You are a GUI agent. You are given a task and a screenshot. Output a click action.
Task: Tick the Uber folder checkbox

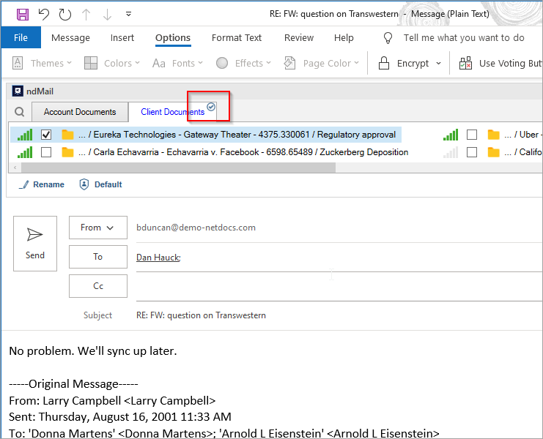click(x=472, y=135)
